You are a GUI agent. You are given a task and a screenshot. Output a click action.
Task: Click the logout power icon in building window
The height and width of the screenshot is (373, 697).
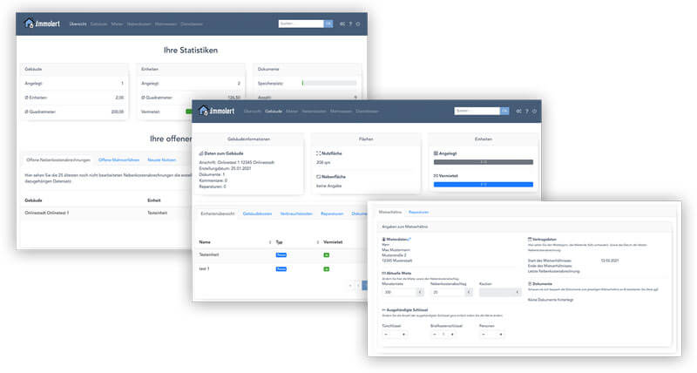click(535, 112)
